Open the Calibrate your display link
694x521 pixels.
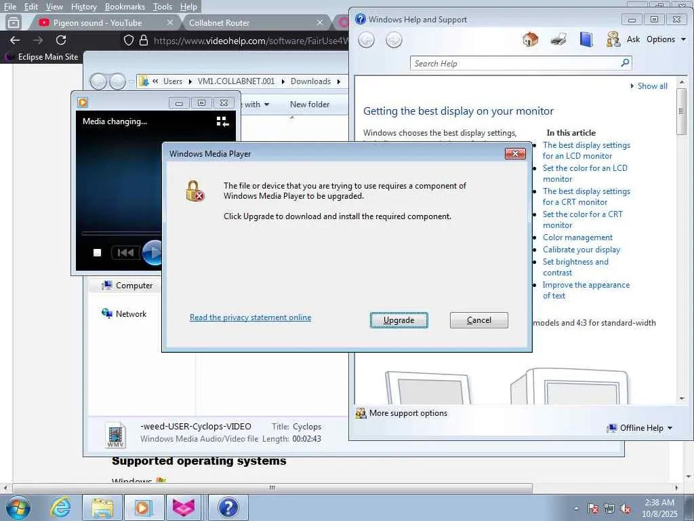(x=581, y=250)
